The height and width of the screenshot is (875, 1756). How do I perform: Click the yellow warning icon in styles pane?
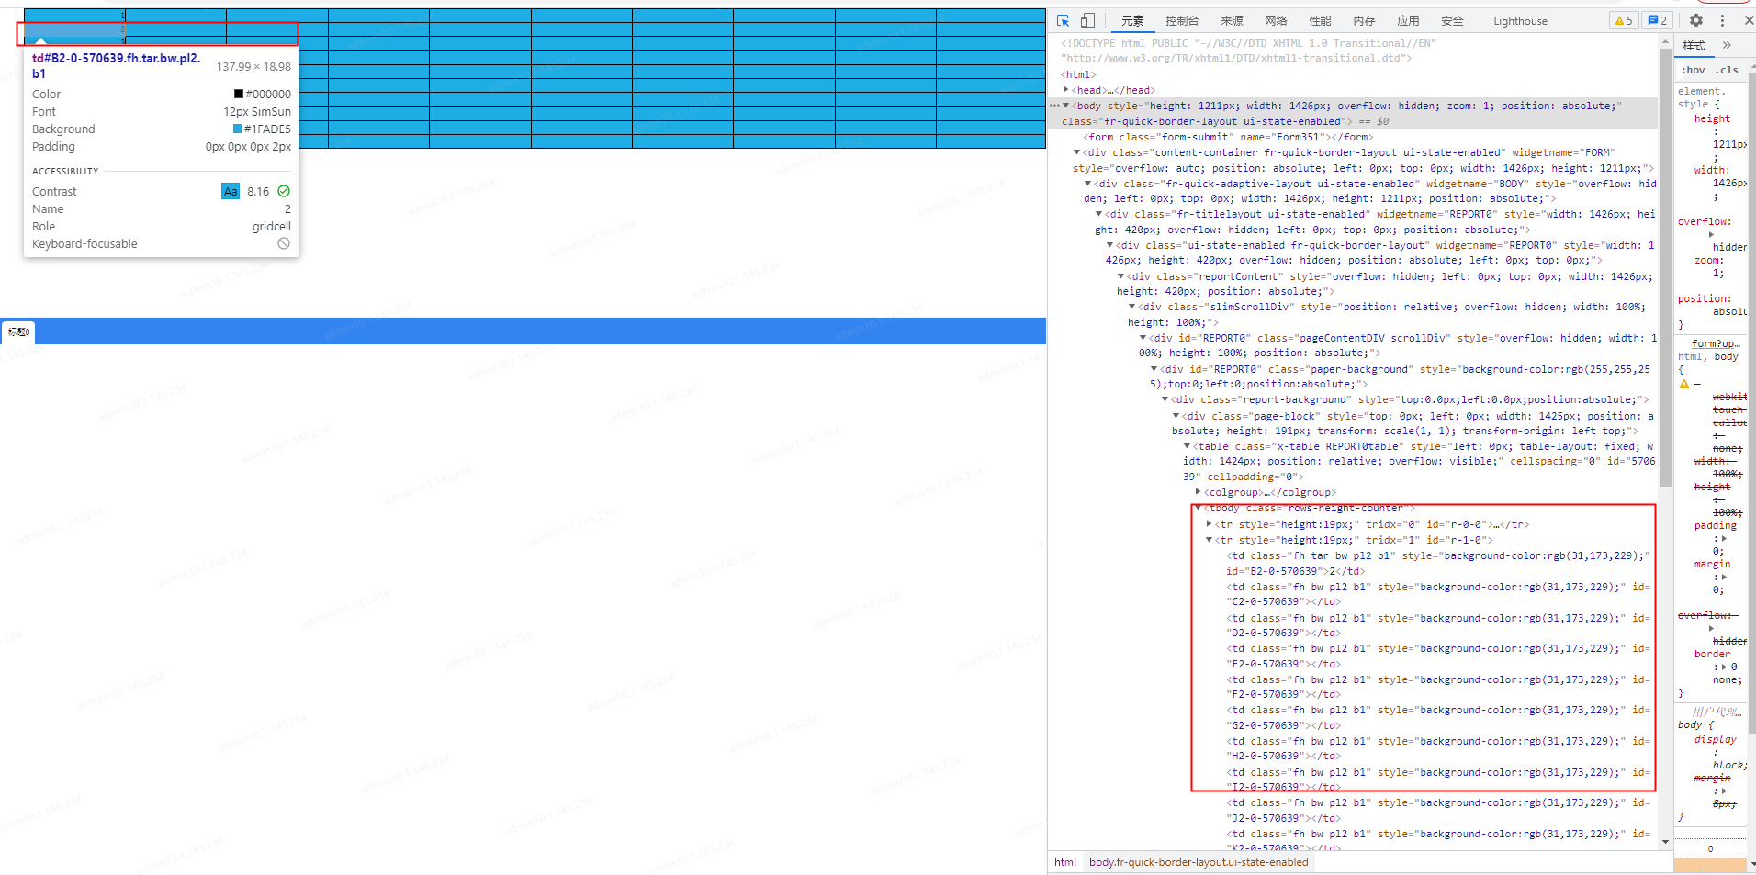point(1684,384)
